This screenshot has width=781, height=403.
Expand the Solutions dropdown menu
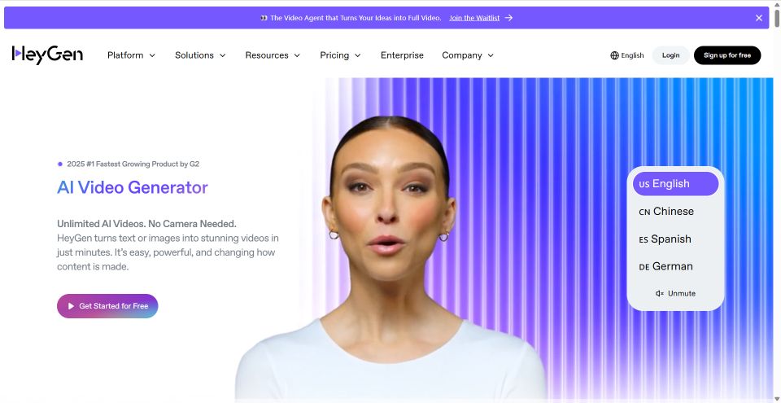200,55
